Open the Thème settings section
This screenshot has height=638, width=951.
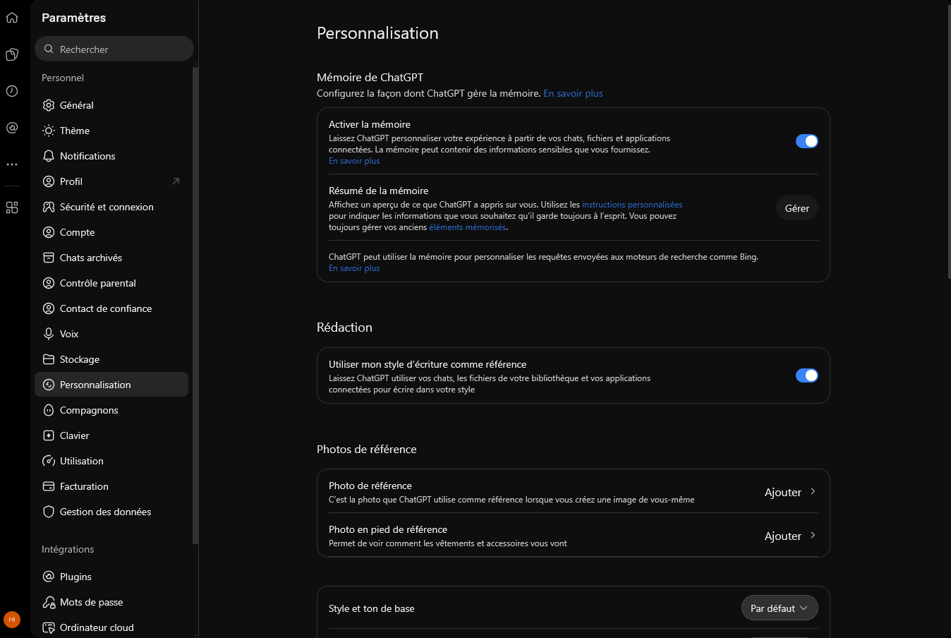click(x=111, y=131)
